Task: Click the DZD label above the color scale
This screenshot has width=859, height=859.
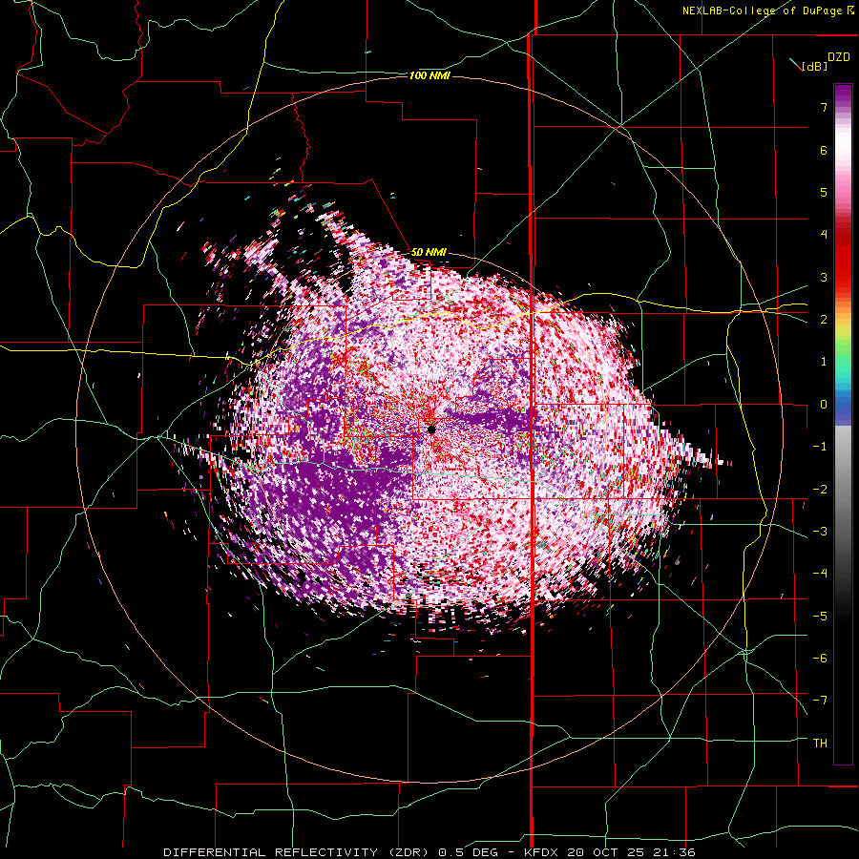Action: pos(839,57)
